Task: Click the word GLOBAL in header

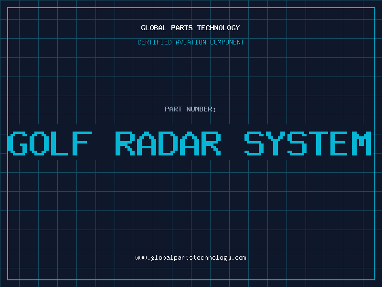Action: pos(153,28)
